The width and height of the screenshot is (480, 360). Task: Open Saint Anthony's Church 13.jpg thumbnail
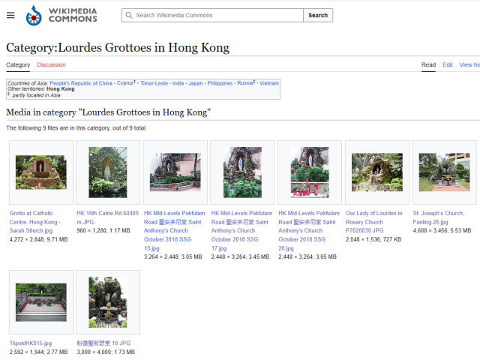175,172
